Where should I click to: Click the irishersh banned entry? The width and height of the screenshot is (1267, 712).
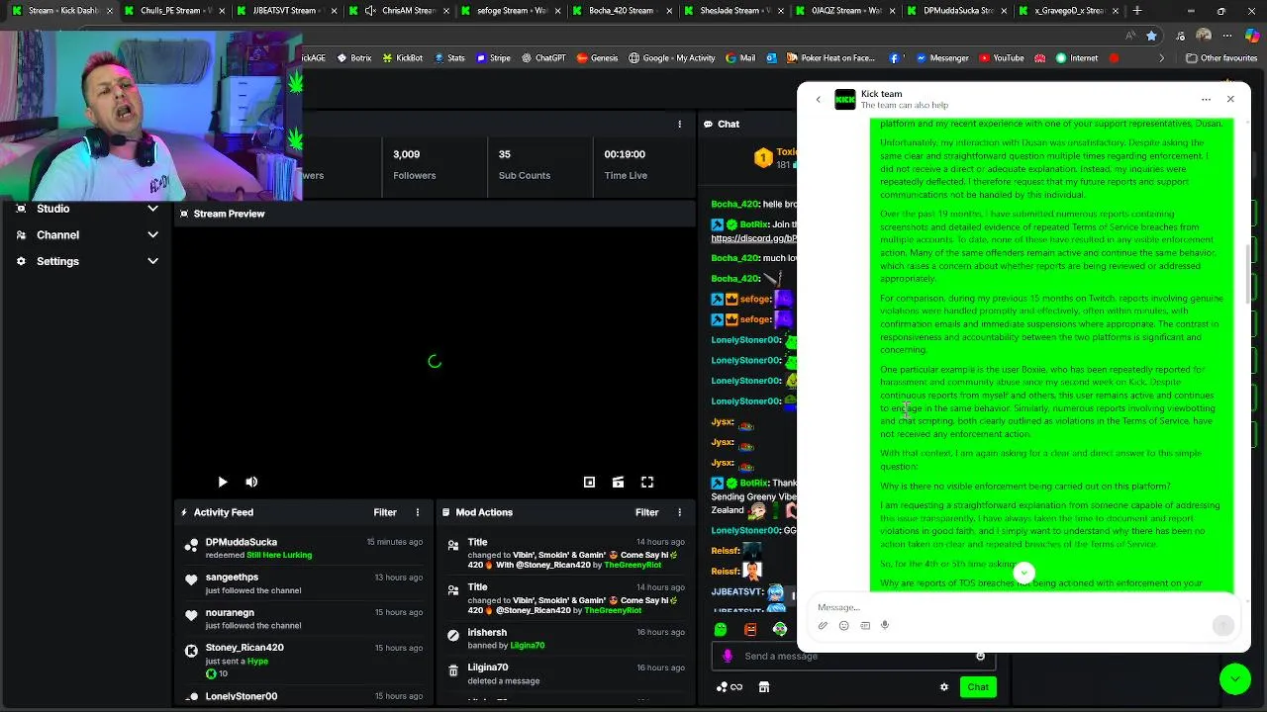[x=565, y=639]
